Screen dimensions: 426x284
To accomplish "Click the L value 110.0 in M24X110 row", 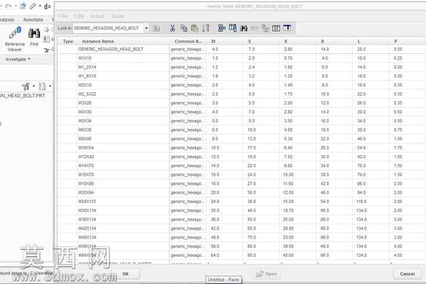I will tap(361, 202).
